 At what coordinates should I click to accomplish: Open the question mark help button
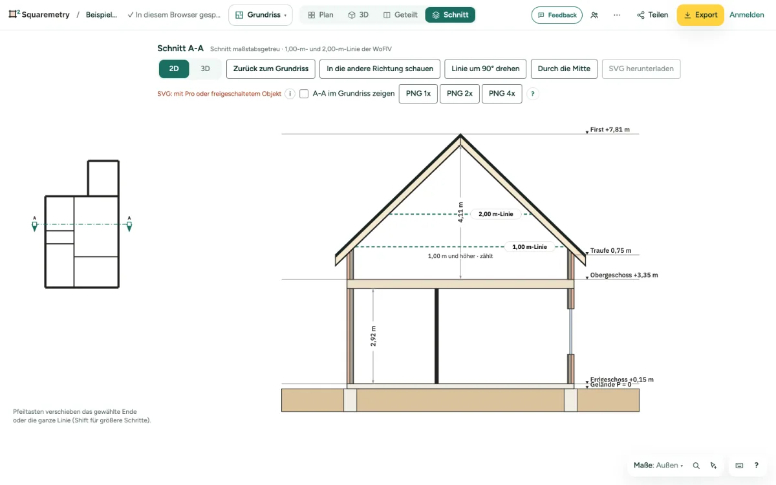[757, 466]
